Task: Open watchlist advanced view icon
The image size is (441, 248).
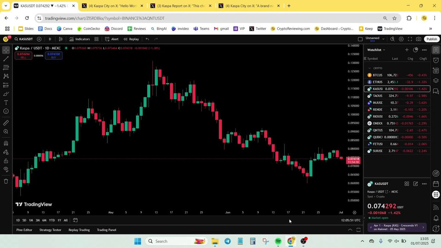Action: 416,50
